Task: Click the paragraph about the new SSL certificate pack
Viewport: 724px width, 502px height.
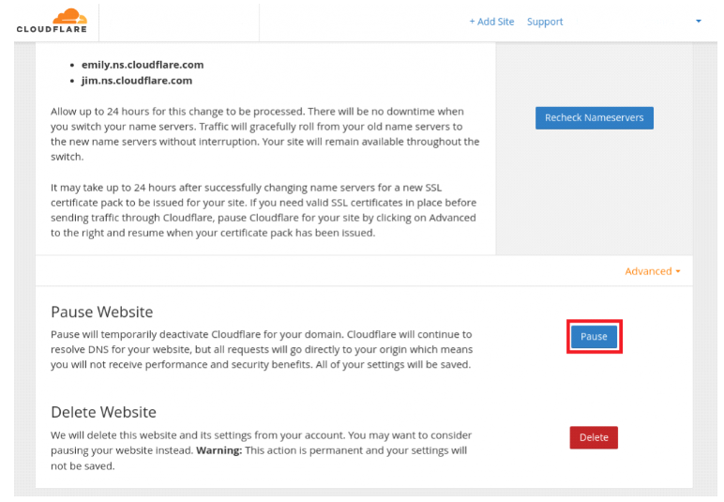Action: pos(264,210)
